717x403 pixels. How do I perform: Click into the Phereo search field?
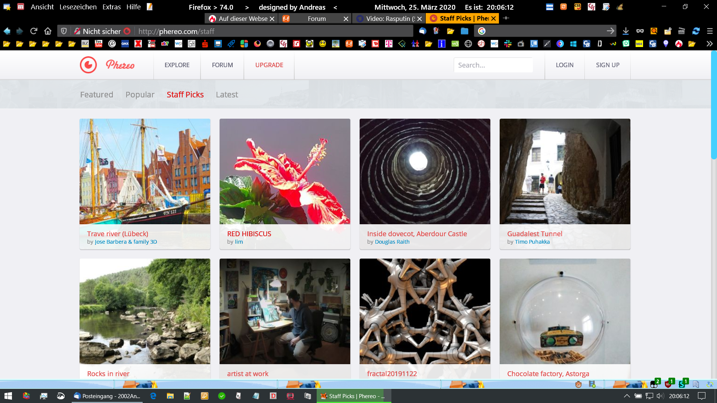(x=493, y=65)
